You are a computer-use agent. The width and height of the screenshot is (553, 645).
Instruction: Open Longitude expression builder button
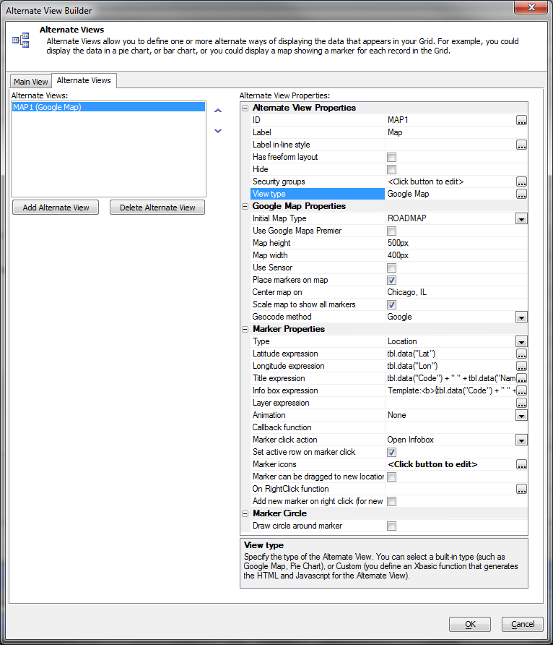click(521, 367)
